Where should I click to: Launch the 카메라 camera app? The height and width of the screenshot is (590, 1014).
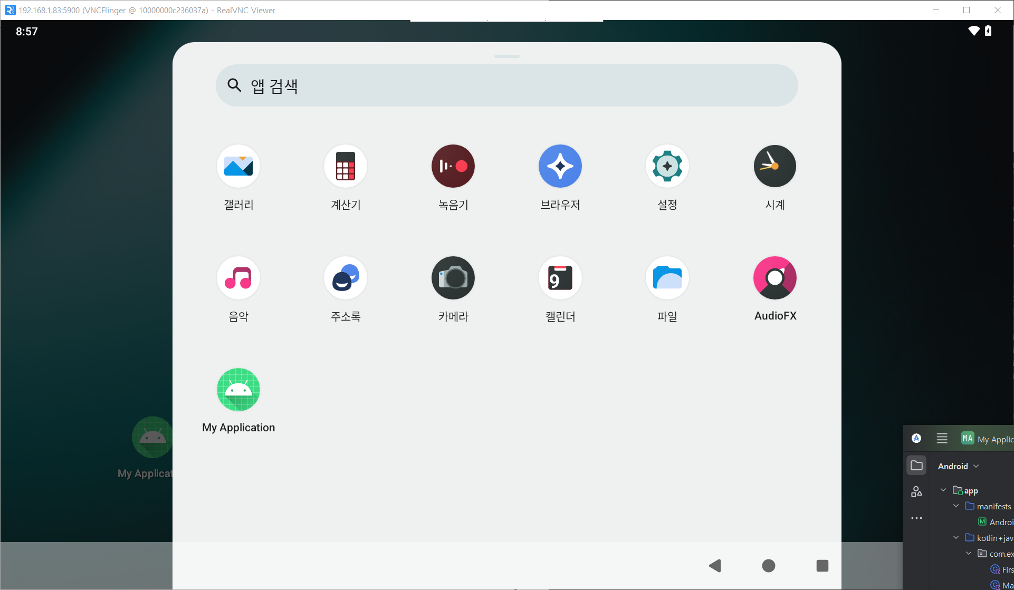(453, 278)
